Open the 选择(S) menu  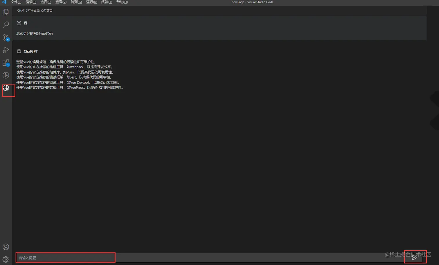click(x=46, y=2)
